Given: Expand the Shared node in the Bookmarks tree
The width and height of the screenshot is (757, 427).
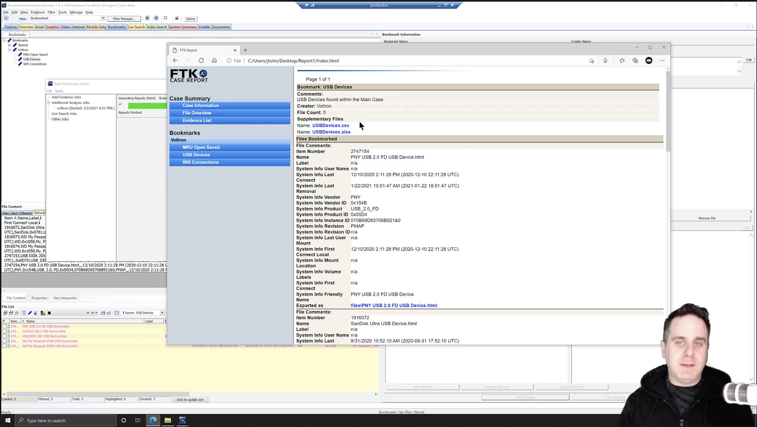Looking at the screenshot, I should tap(9, 45).
